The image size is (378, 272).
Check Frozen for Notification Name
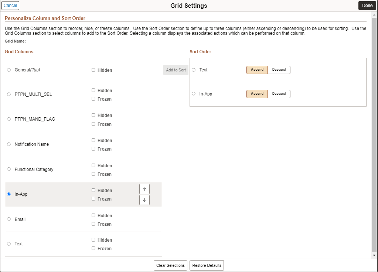(93, 149)
